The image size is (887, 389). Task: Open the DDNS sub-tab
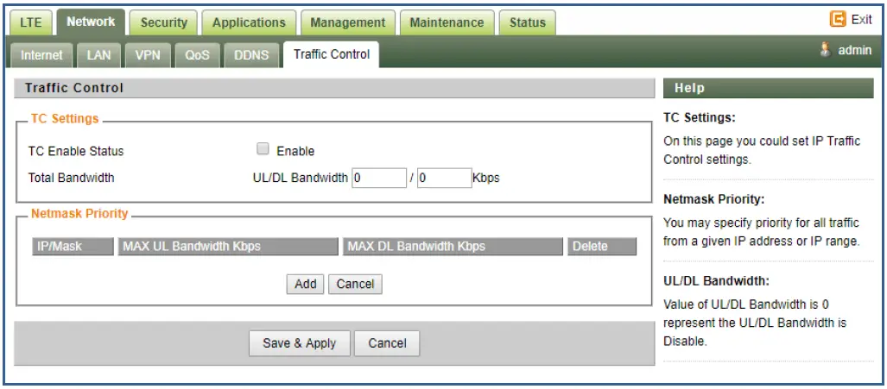click(252, 55)
